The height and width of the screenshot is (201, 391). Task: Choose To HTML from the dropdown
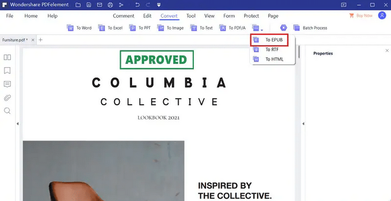(272, 59)
